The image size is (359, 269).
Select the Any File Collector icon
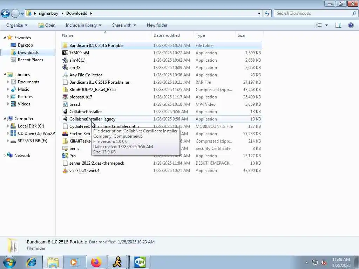click(65, 75)
